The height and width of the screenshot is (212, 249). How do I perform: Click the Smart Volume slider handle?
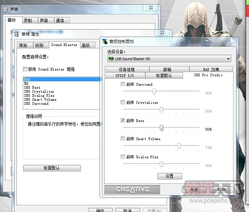coord(179,146)
